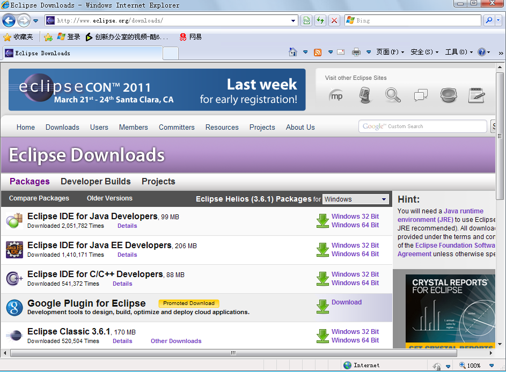Toggle Compatibility View icon

[306, 20]
